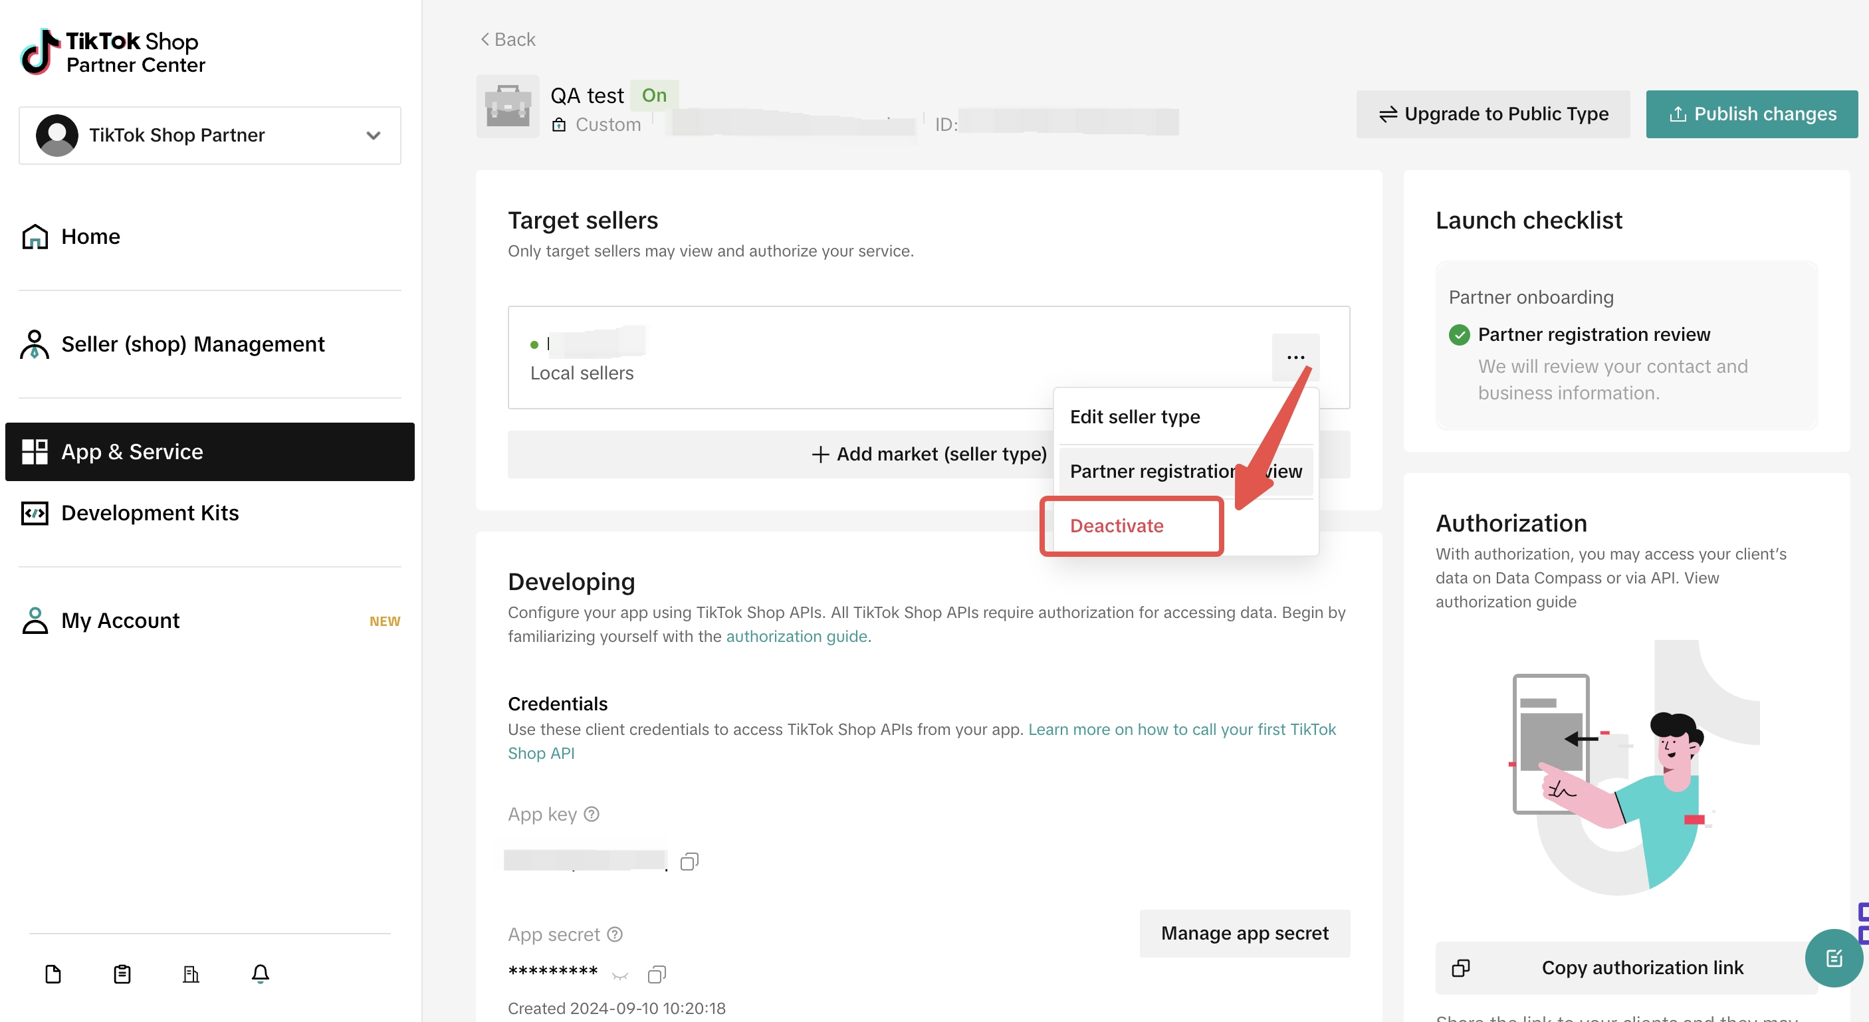1869x1022 pixels.
Task: Open notifications bell in sidebar footer
Action: pos(261,973)
